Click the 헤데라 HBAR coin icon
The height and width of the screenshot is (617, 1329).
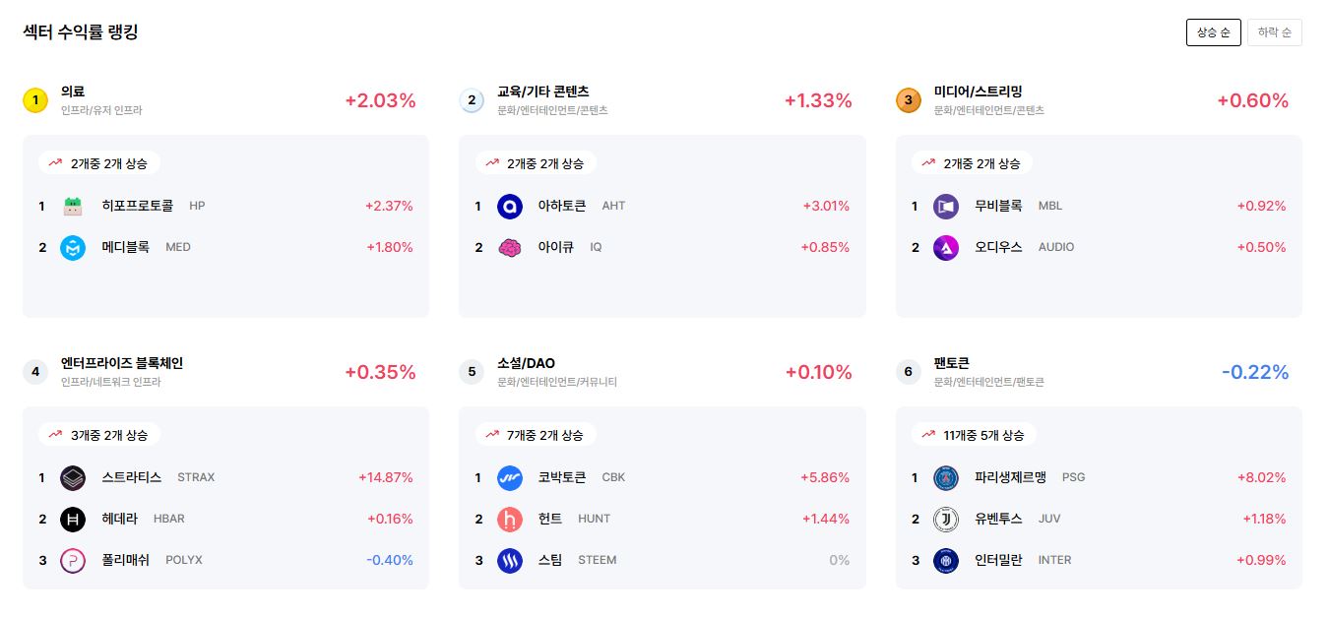point(73,519)
